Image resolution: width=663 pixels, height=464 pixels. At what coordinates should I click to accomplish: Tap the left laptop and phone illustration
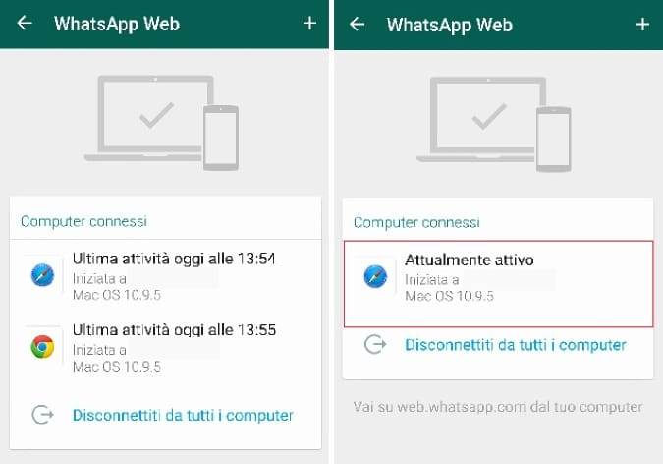(161, 123)
